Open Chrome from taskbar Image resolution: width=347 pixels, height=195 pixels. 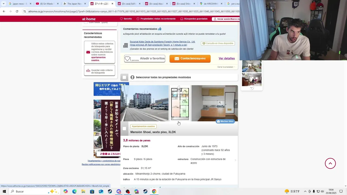point(154,191)
